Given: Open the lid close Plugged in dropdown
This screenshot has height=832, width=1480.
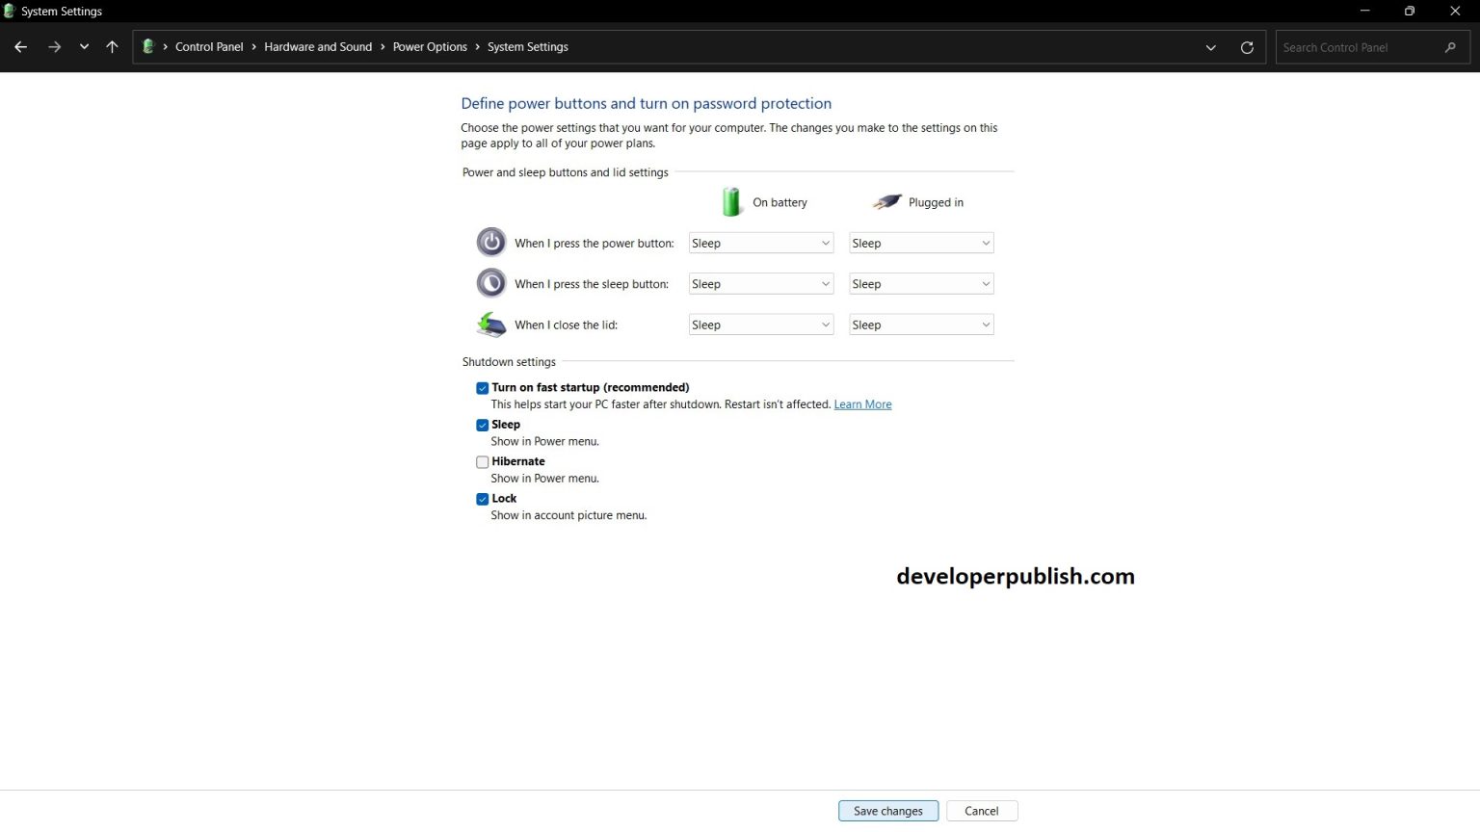Looking at the screenshot, I should pyautogui.click(x=920, y=325).
